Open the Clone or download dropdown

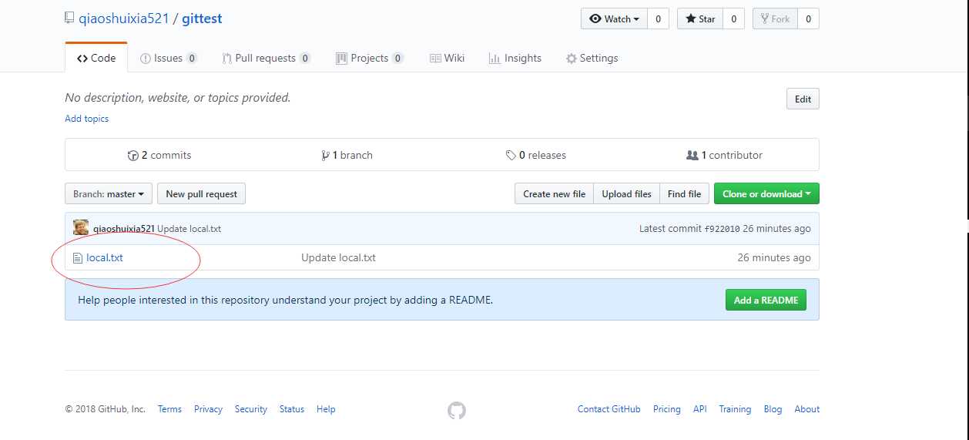point(766,193)
